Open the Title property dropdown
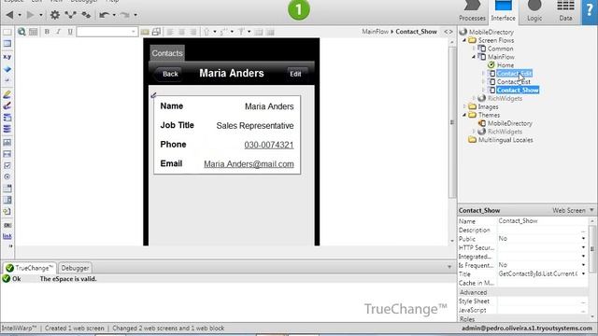The width and height of the screenshot is (598, 336). 583,273
